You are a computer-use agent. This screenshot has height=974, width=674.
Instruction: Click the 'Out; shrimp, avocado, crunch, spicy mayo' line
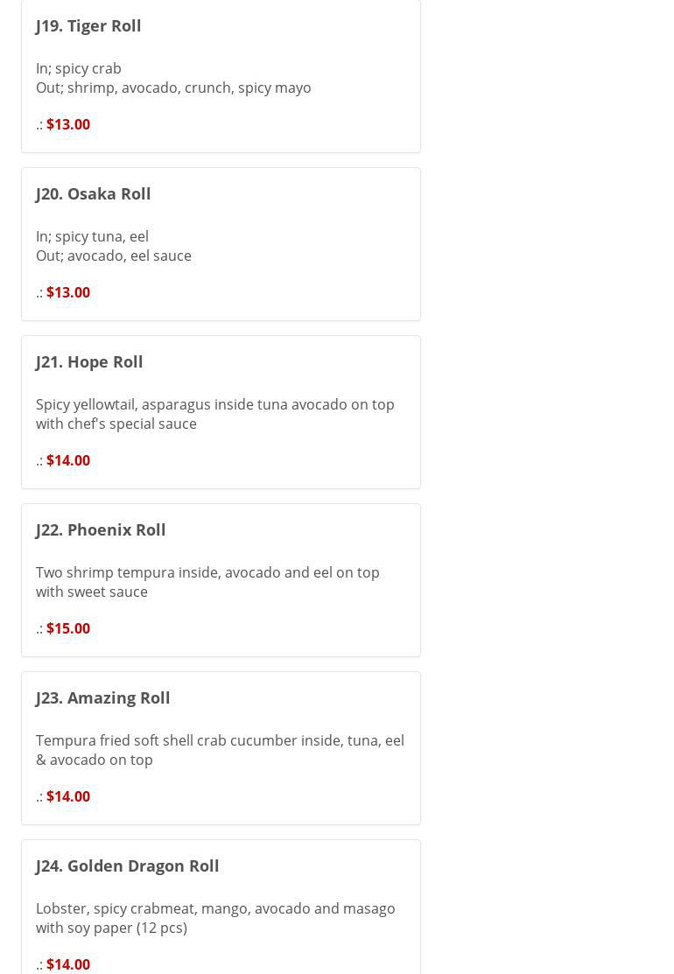click(173, 88)
